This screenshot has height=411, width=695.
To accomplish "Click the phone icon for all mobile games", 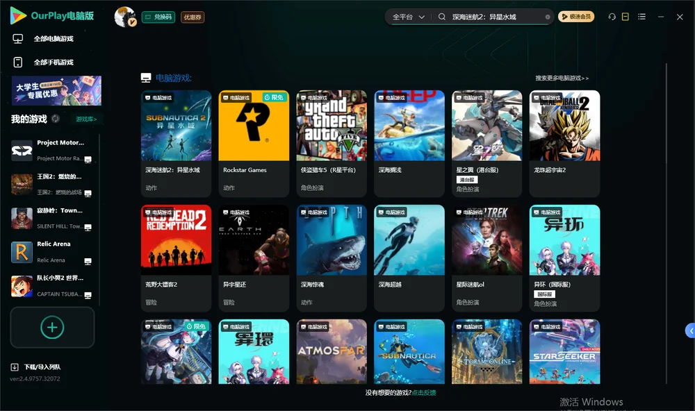I will tap(18, 62).
